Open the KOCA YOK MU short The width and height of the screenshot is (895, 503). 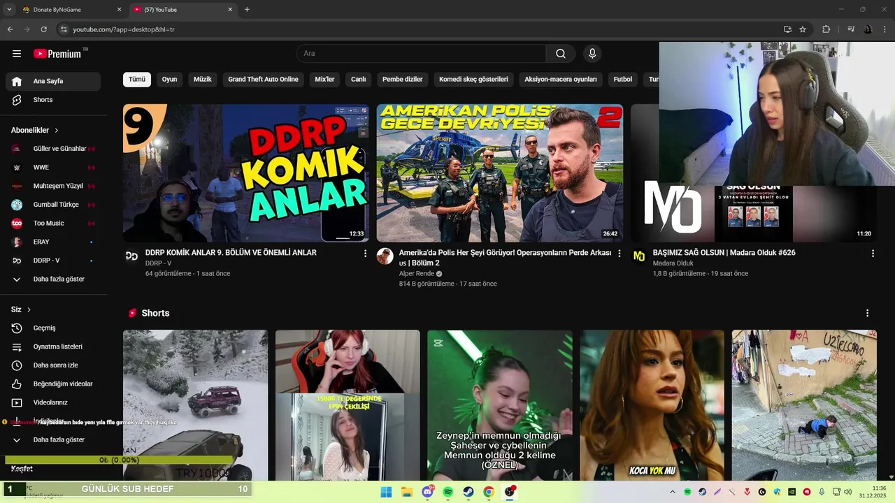pos(652,405)
